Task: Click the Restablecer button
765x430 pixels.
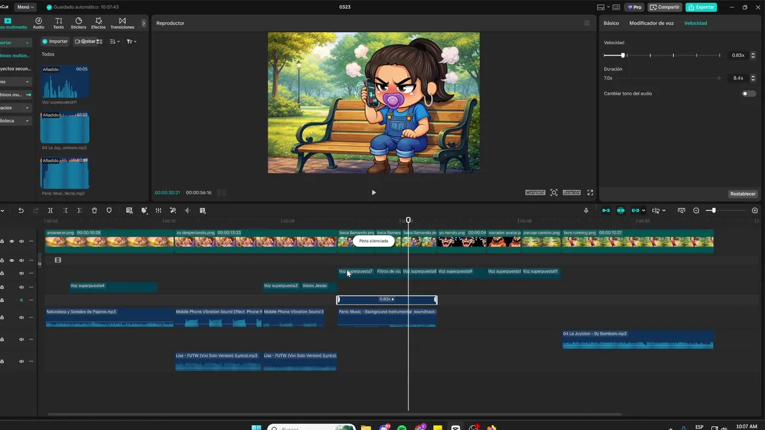Action: pos(743,194)
